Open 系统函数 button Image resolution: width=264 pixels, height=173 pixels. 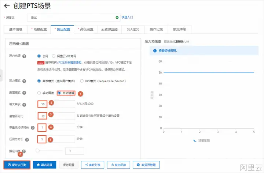click(118, 165)
